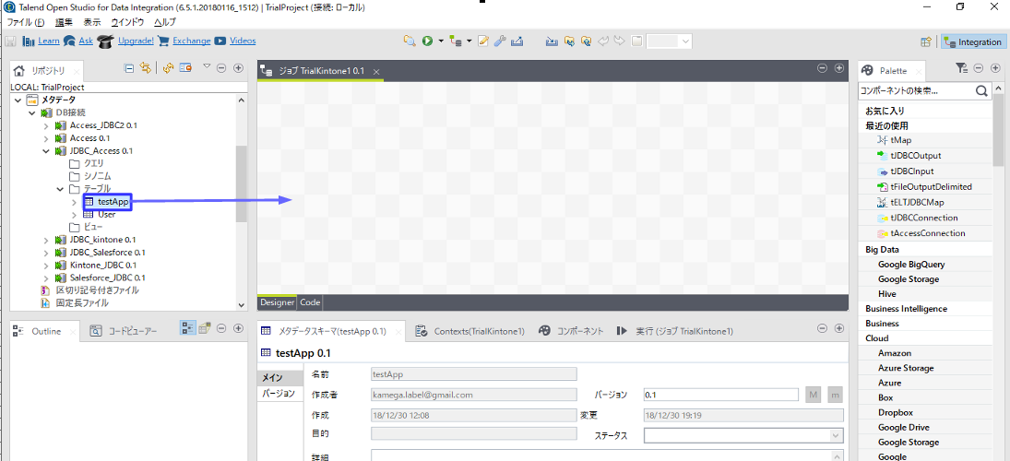This screenshot has height=461, width=1010.
Task: Click the second folder-with-arrows icon in the toolbar
Action: pos(586,41)
